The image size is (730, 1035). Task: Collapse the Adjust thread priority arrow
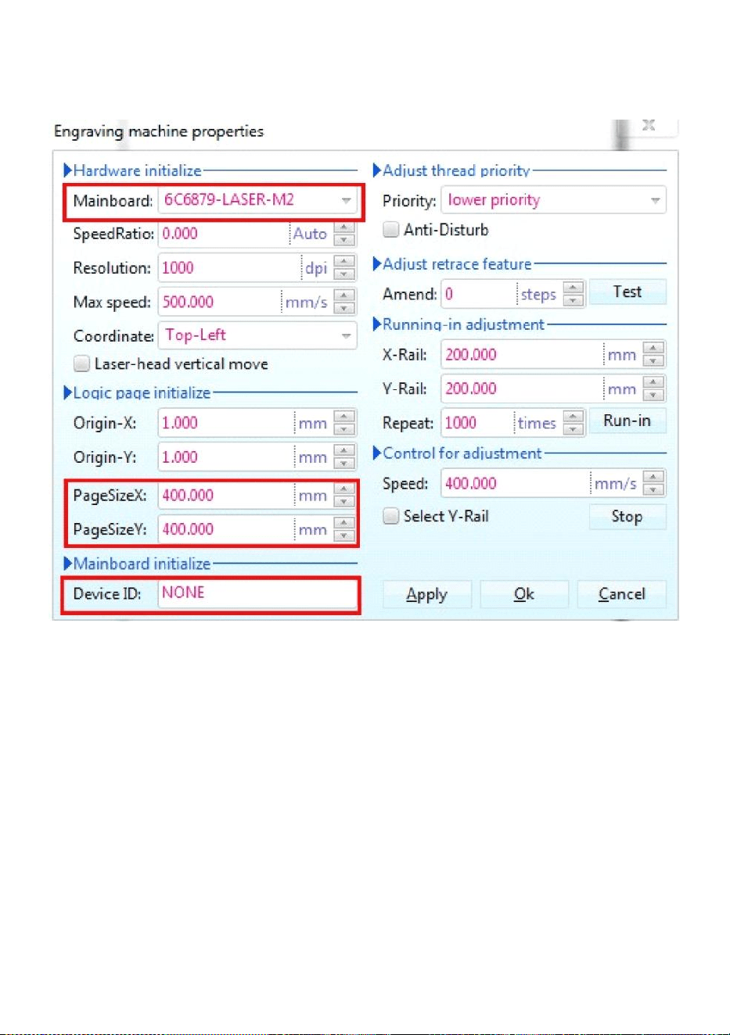pyautogui.click(x=377, y=170)
